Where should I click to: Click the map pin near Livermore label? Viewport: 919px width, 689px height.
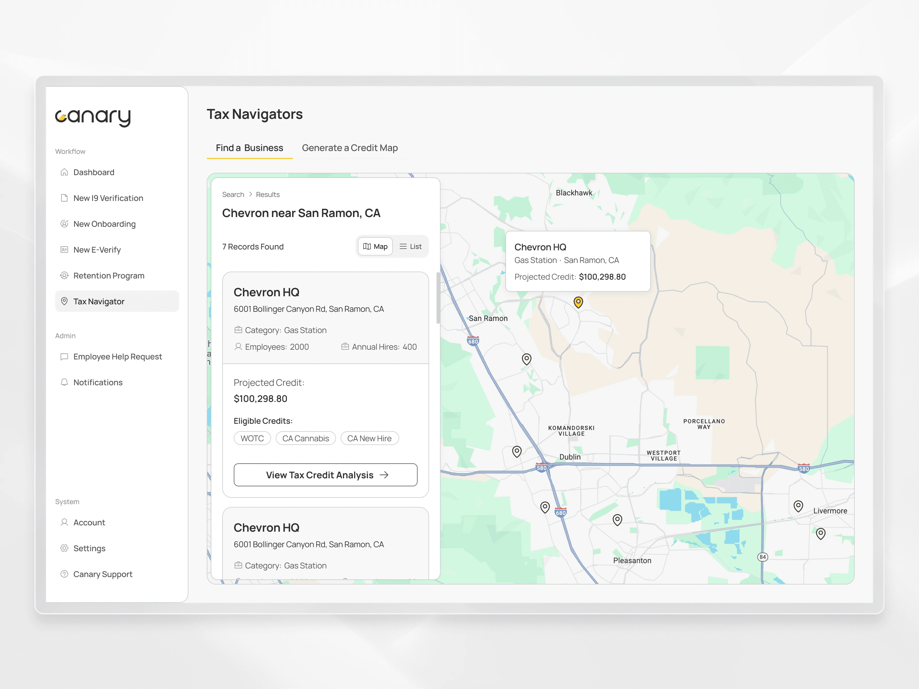798,506
